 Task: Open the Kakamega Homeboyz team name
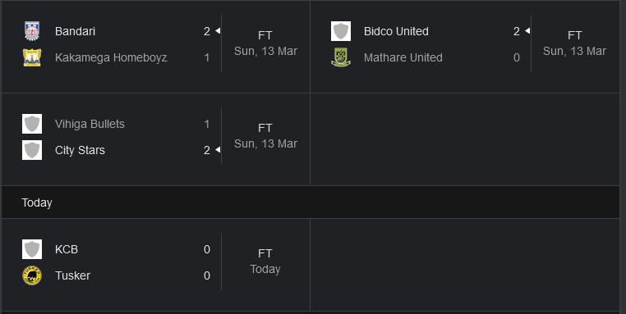111,57
